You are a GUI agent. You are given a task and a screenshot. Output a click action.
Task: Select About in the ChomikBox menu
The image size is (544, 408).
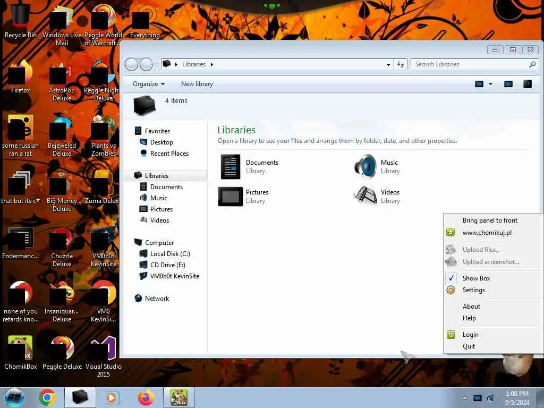tap(471, 307)
